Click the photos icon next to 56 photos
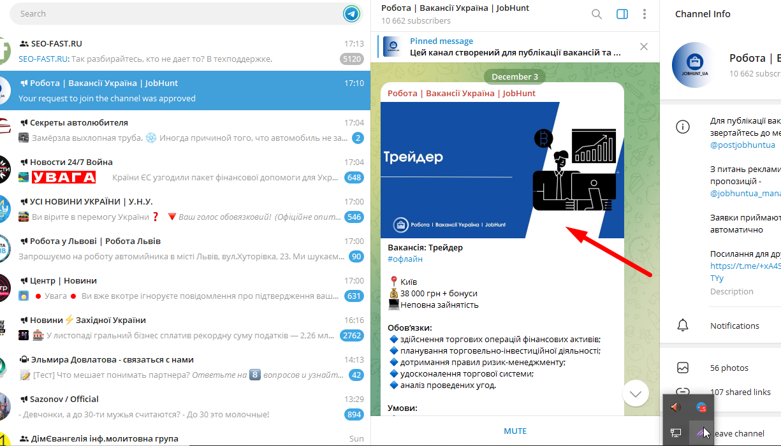The width and height of the screenshot is (781, 446). pyautogui.click(x=683, y=368)
